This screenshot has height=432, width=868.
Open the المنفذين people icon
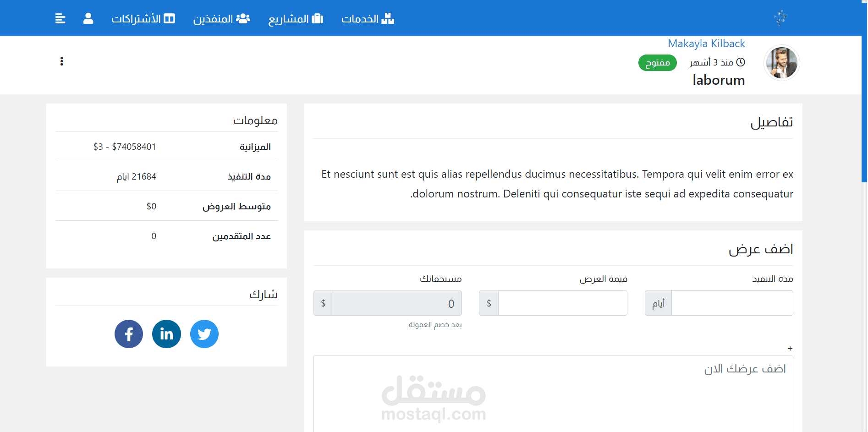[243, 18]
